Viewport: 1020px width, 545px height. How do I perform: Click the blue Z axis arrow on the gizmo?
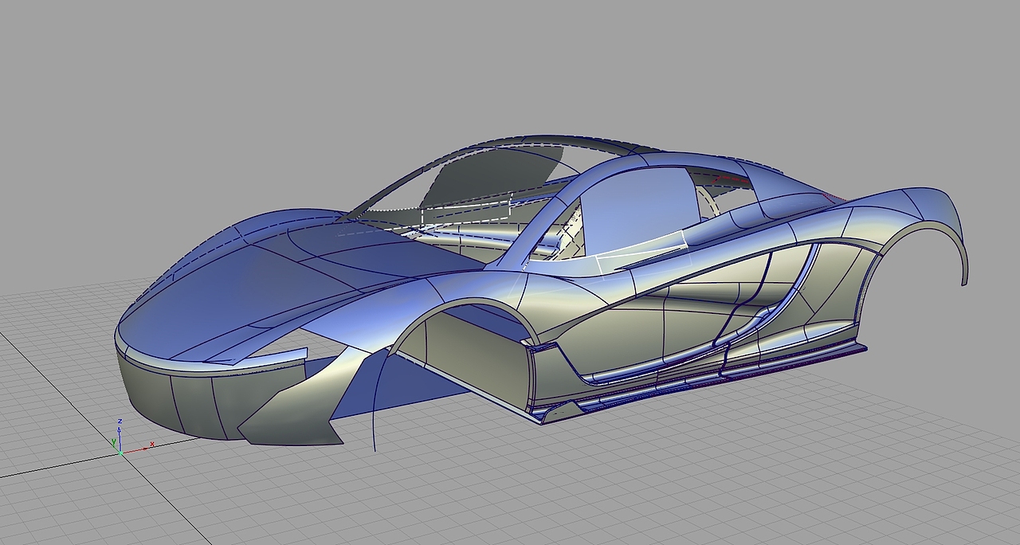point(120,433)
